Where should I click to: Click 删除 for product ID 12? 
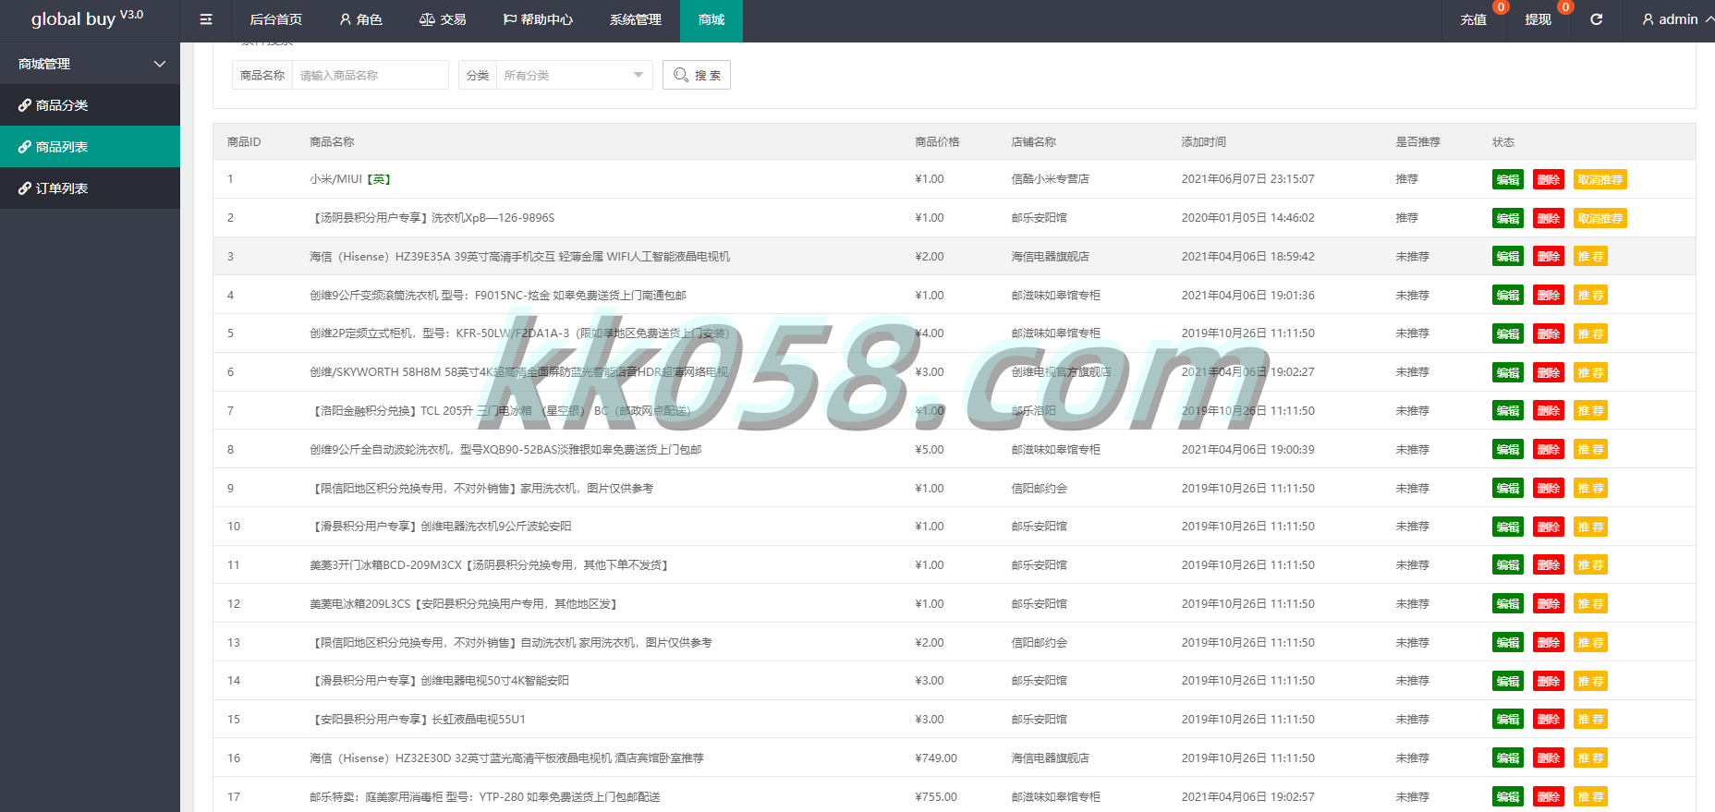pyautogui.click(x=1549, y=604)
